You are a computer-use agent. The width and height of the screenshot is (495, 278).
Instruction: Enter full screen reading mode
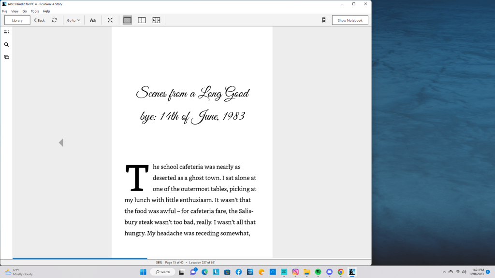[x=110, y=20]
